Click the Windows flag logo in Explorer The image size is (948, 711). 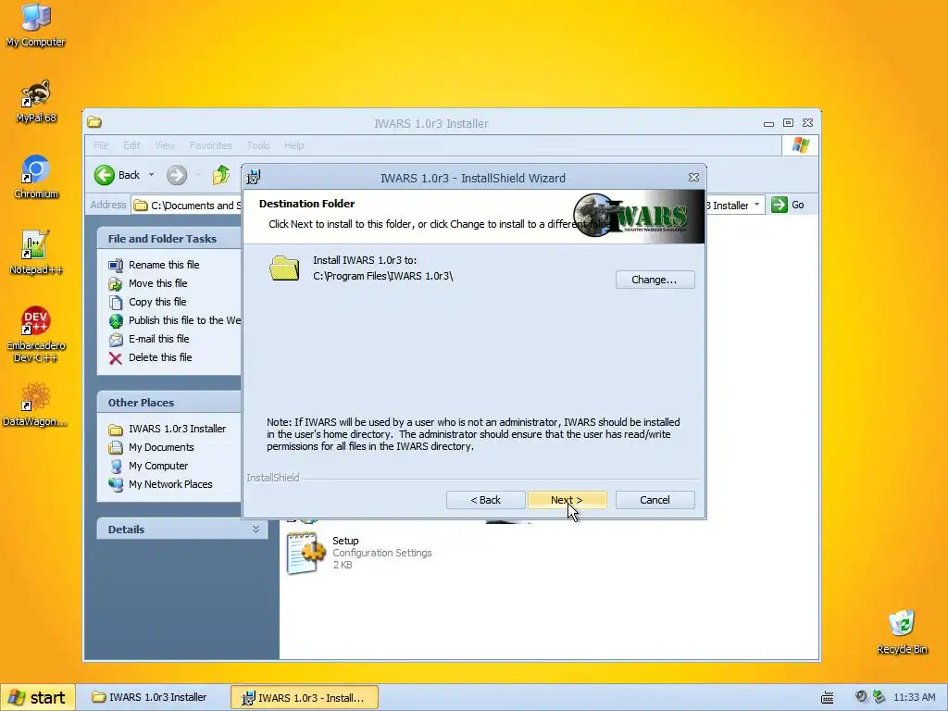[x=801, y=145]
